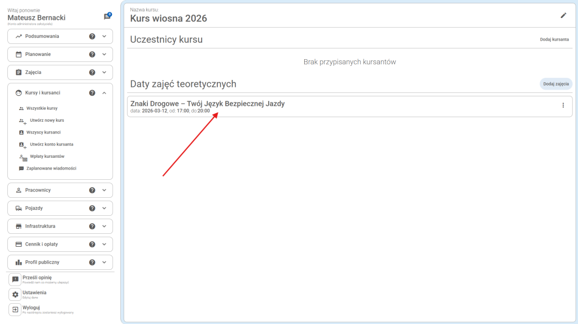Click the help icon next to Podsumowania

click(92, 36)
